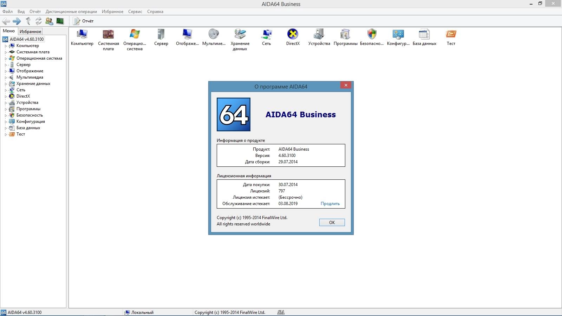
Task: Open the Сеть icon in main pane
Action: click(x=266, y=34)
